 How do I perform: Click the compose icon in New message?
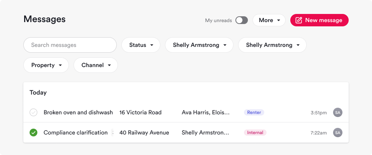[x=299, y=20]
